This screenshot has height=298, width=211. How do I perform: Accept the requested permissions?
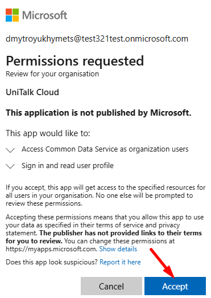click(x=175, y=286)
